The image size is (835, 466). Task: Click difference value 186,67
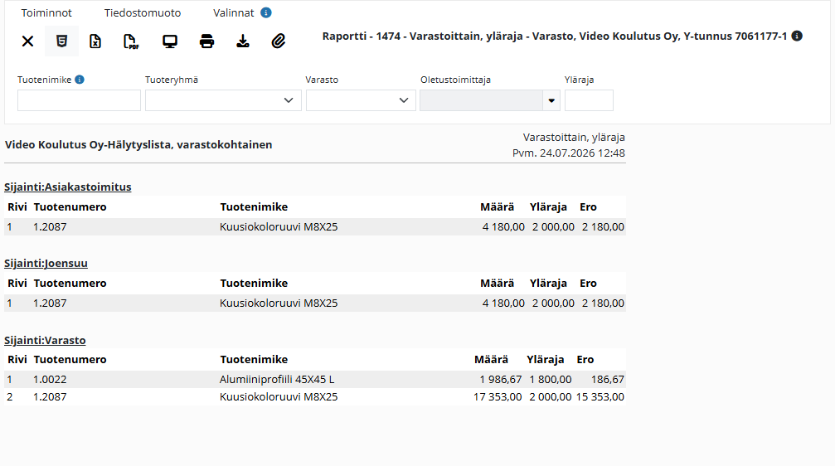(608, 379)
